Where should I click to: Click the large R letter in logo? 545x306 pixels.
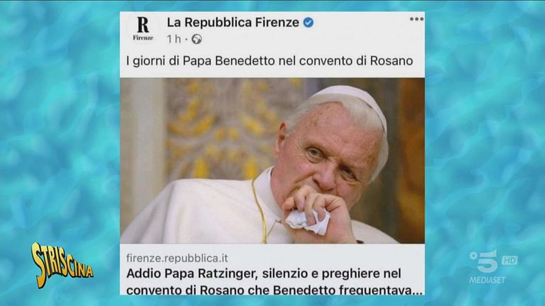(143, 25)
